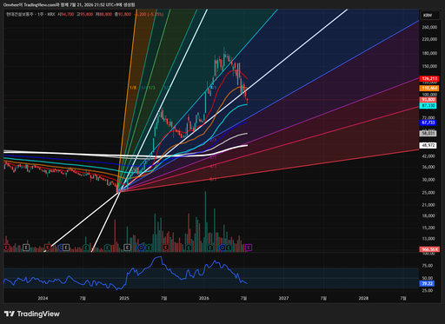The width and height of the screenshot is (445, 324).
Task: Click the orange 110,464 price label
Action: click(x=429, y=88)
